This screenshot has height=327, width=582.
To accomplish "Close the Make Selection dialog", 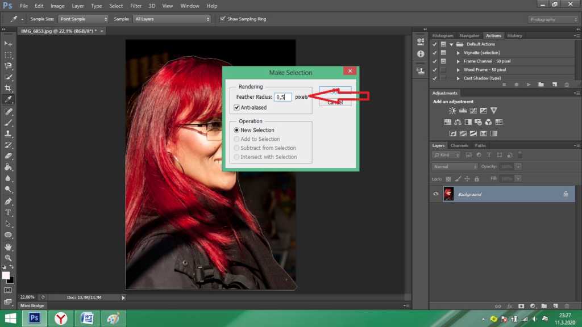I will 350,71.
